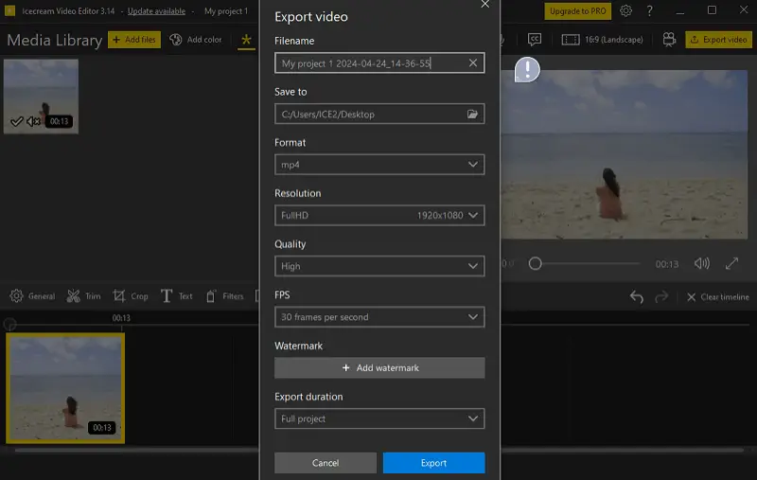
Task: Click the camera recorder icon
Action: (669, 40)
